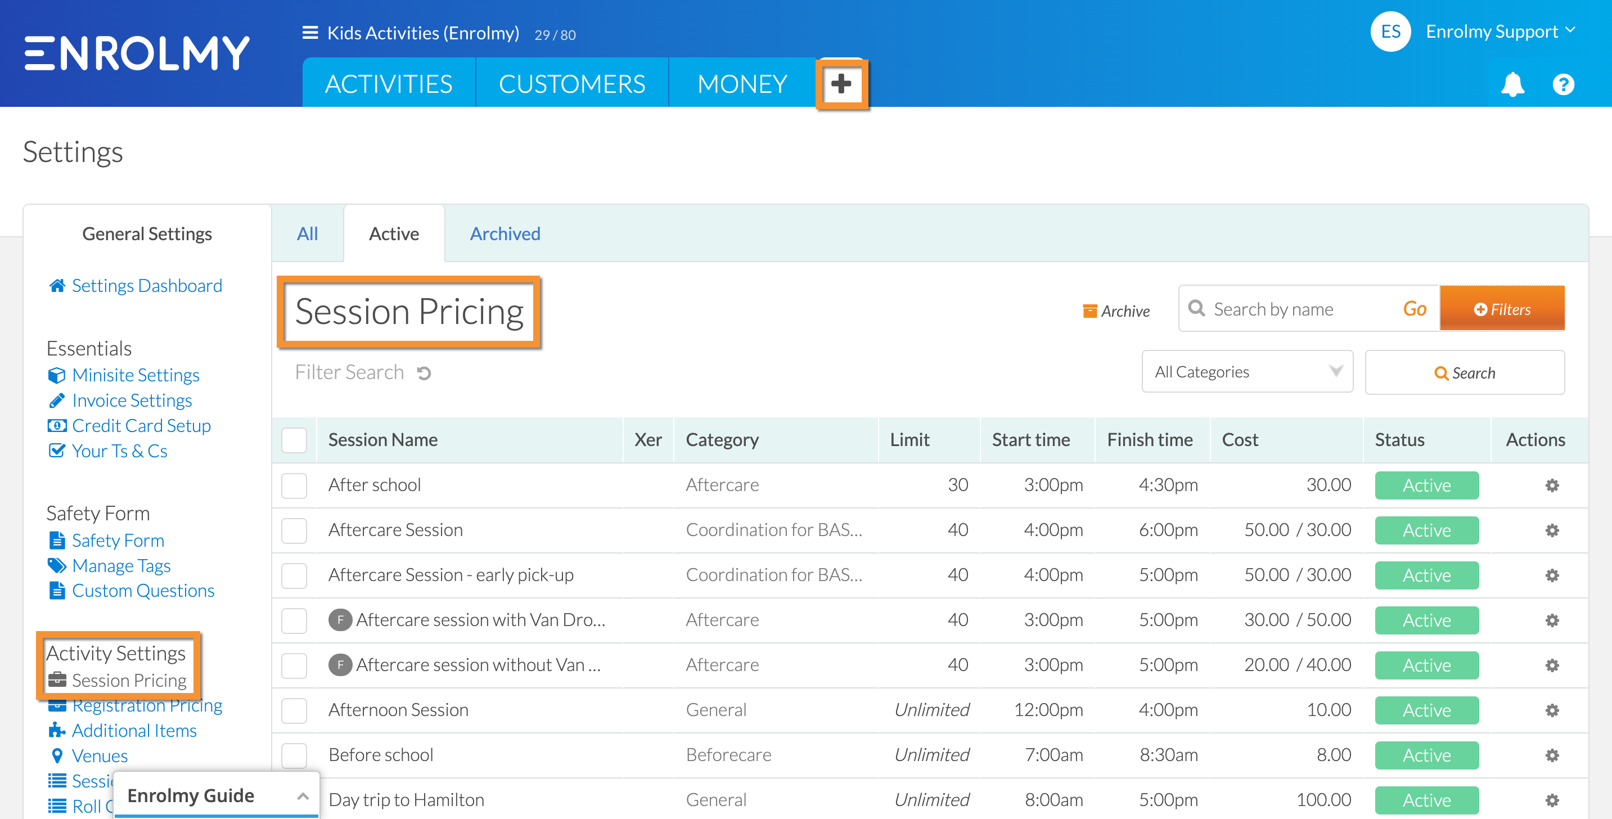Click the Search button
The width and height of the screenshot is (1612, 819).
pyautogui.click(x=1464, y=373)
